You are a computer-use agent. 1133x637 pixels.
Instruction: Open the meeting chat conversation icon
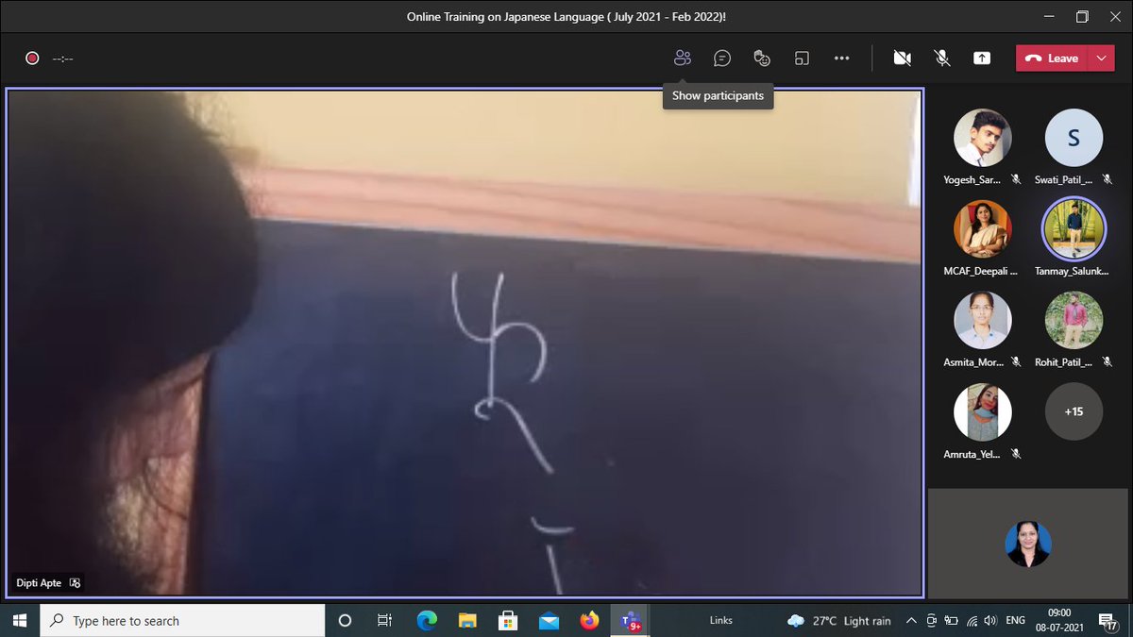tap(722, 58)
